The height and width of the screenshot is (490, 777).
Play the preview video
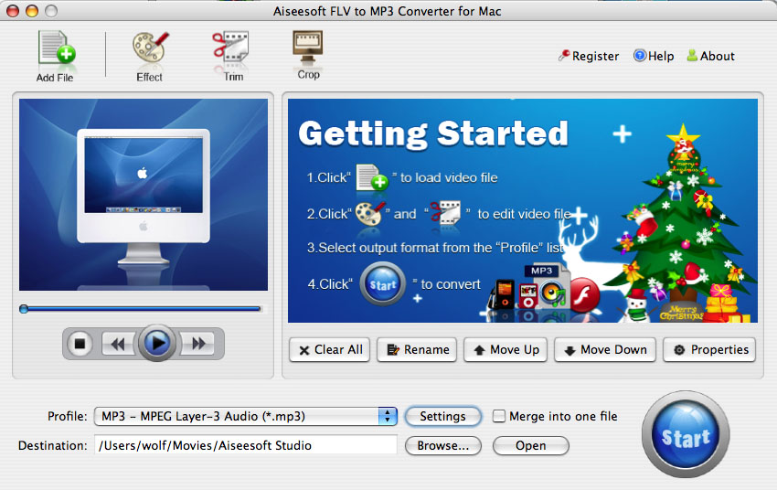[157, 343]
